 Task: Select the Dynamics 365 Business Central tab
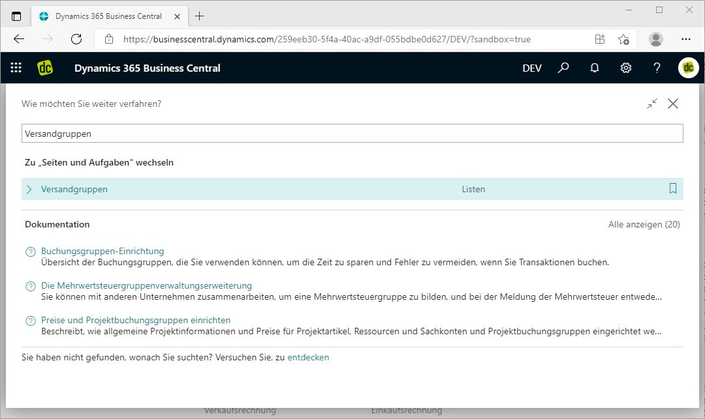pyautogui.click(x=108, y=16)
